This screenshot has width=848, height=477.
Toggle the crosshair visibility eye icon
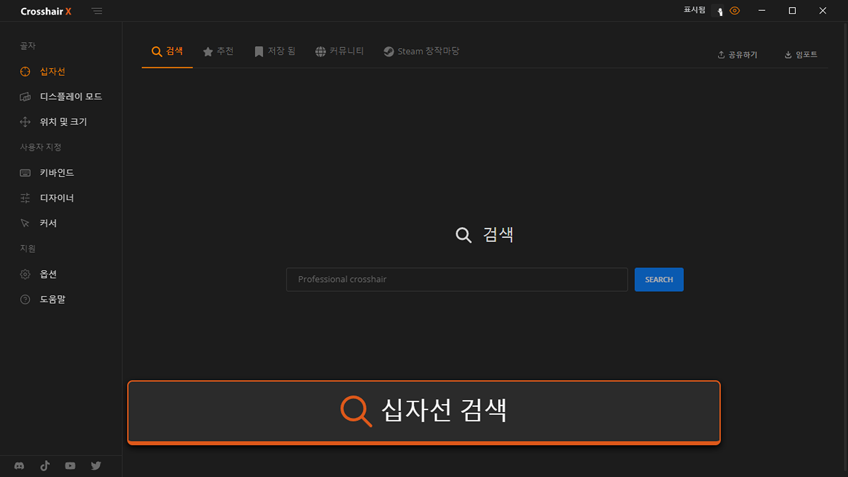(x=735, y=11)
